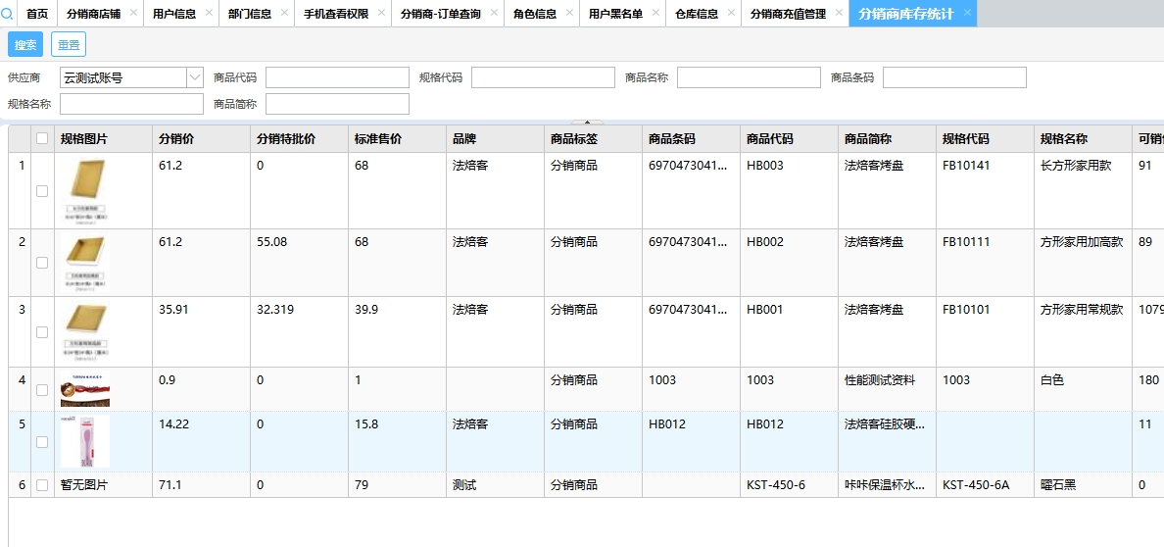The height and width of the screenshot is (547, 1164).
Task: Collapse the search filter panel arrow
Action: pyautogui.click(x=586, y=123)
